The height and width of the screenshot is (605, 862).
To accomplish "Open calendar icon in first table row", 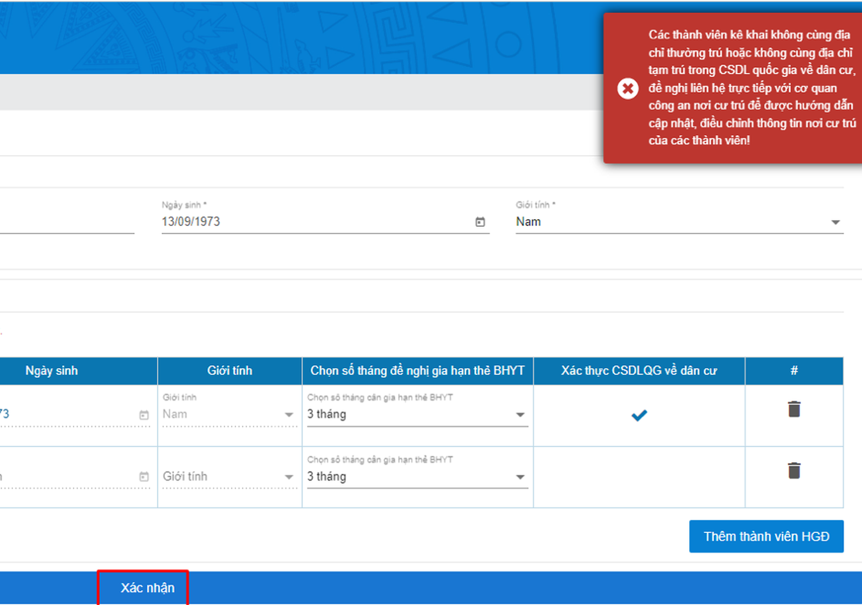I will point(144,415).
